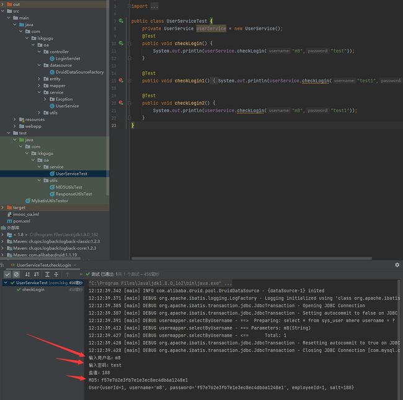Open DruidDataSourceFactory class
This screenshot has width=403, height=400.
pyautogui.click(x=80, y=72)
